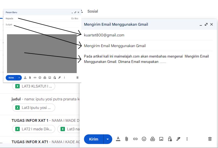Open emoji picker in large compose window

[144, 139]
